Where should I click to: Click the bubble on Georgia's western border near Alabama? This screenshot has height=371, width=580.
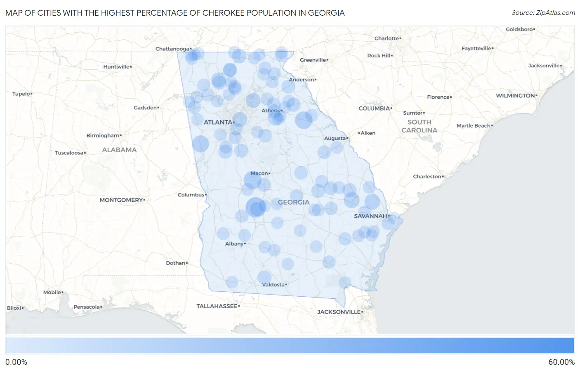click(200, 144)
